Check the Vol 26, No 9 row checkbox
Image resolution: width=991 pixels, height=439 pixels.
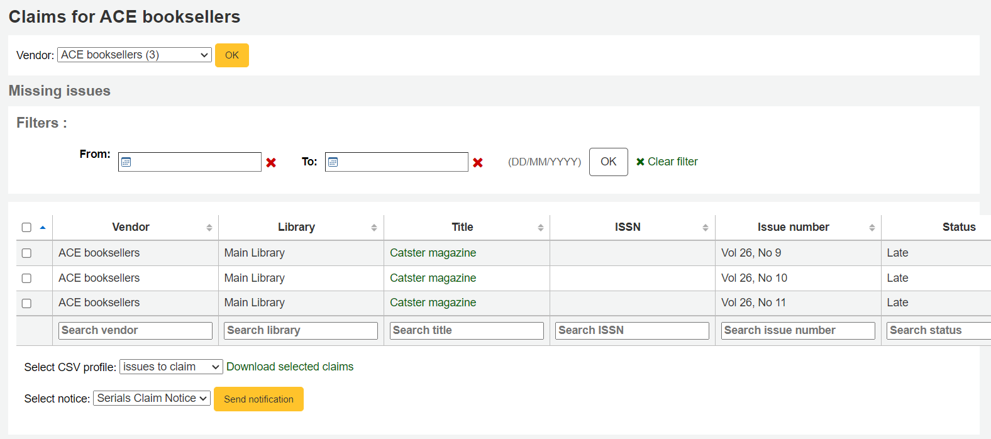(x=26, y=253)
